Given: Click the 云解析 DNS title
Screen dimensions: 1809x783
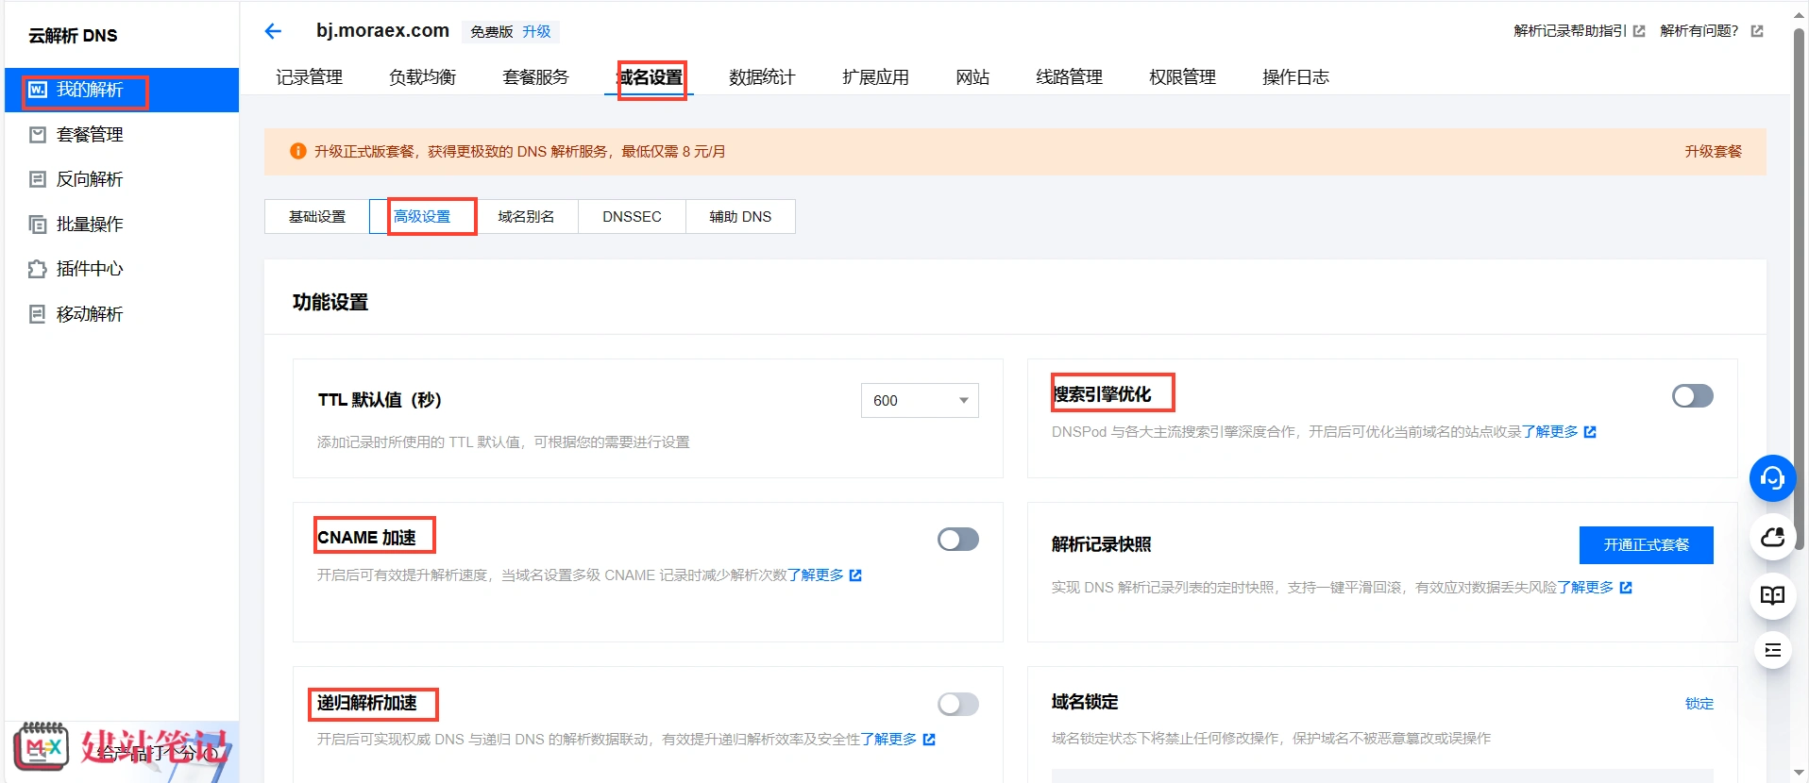Looking at the screenshot, I should tap(73, 36).
